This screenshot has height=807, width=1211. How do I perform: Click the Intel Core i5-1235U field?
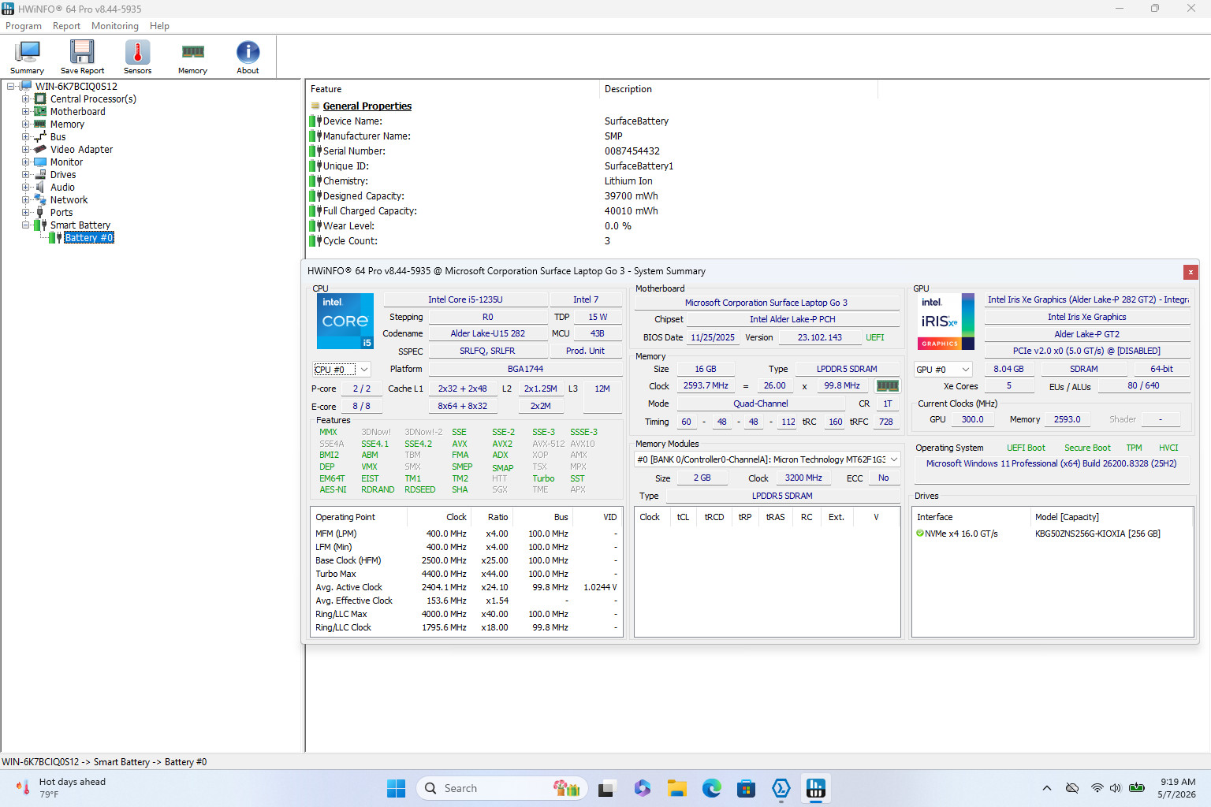465,299
